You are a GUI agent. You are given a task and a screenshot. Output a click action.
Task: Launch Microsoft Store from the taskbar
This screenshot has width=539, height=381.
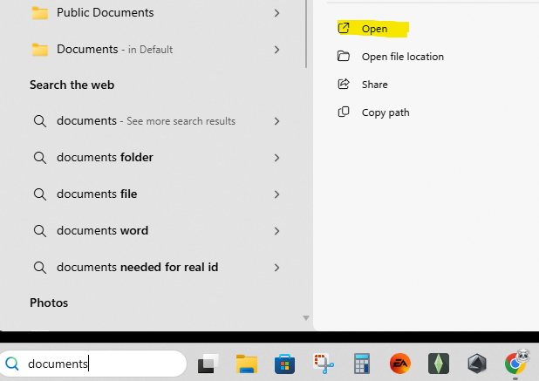coord(283,364)
